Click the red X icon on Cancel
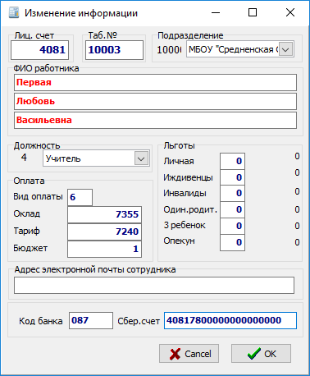Screen dimensions: 310x376 point(175,354)
